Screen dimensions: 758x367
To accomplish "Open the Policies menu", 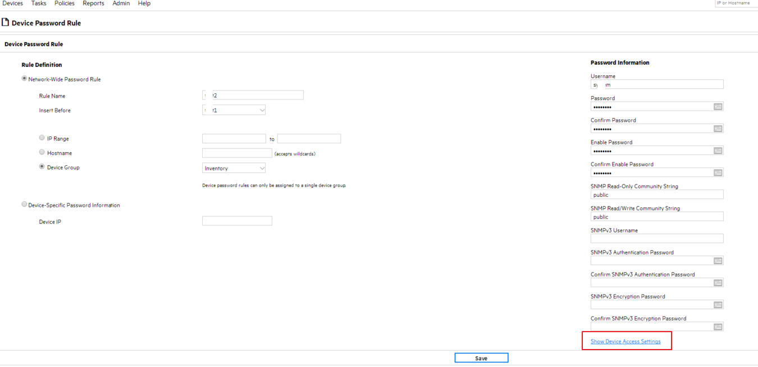I will pyautogui.click(x=65, y=3).
